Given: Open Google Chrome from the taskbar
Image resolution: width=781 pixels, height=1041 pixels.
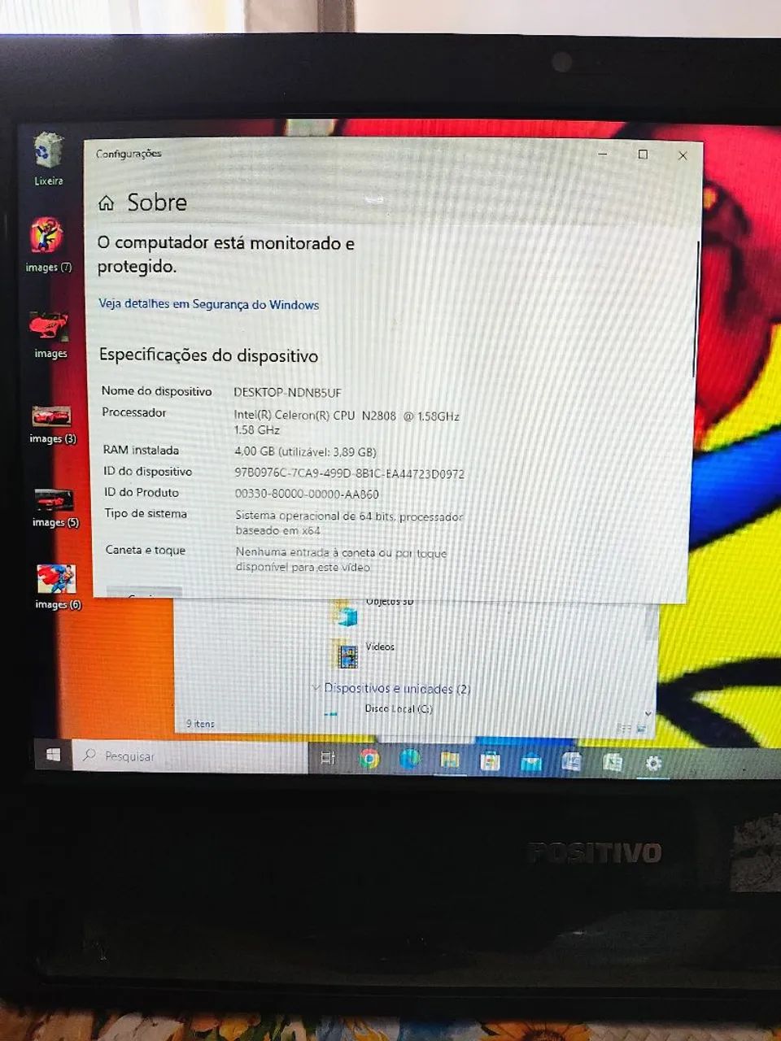Looking at the screenshot, I should point(368,759).
